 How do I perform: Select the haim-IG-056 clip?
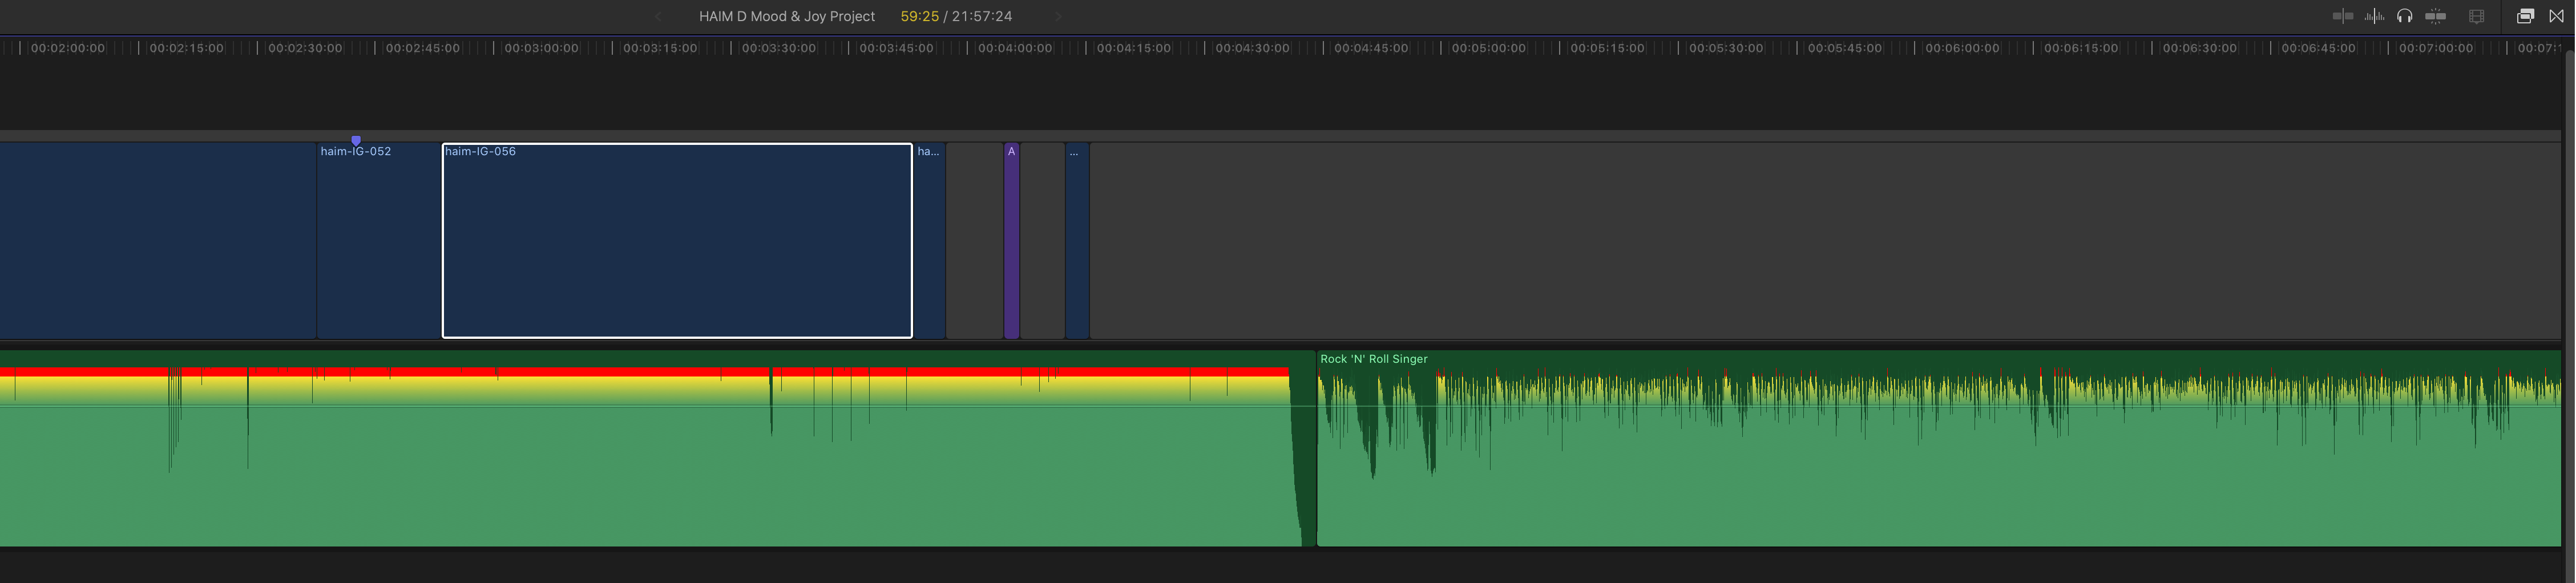tap(677, 241)
